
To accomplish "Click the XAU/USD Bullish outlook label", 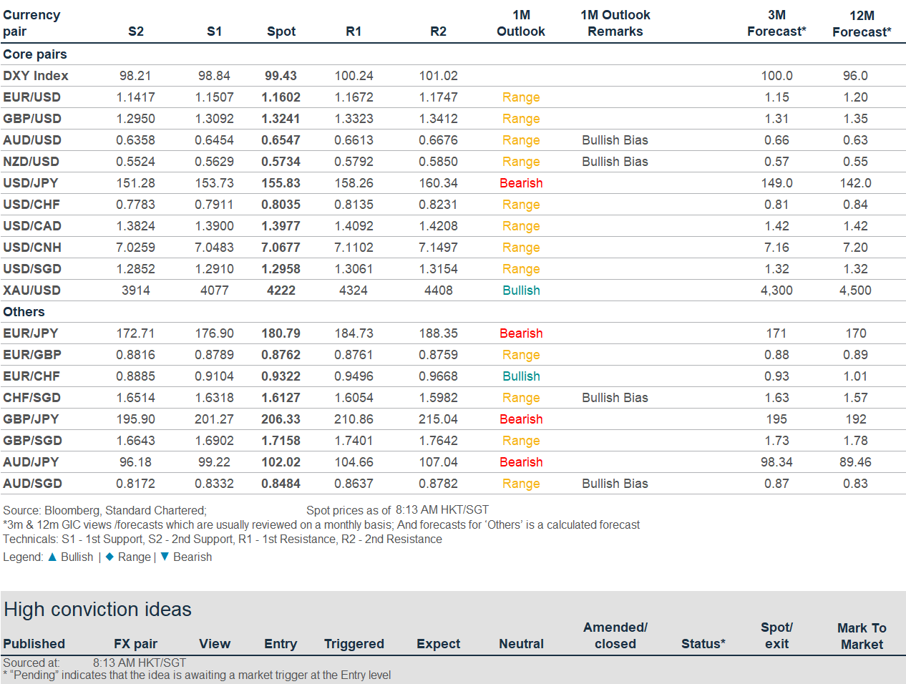I will (x=521, y=290).
